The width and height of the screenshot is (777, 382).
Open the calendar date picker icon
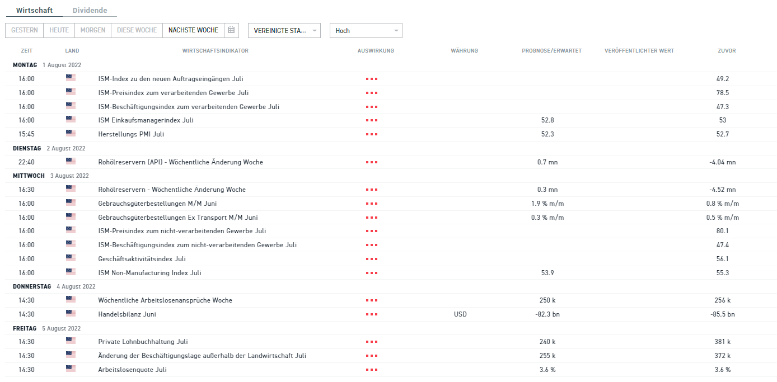tap(232, 30)
